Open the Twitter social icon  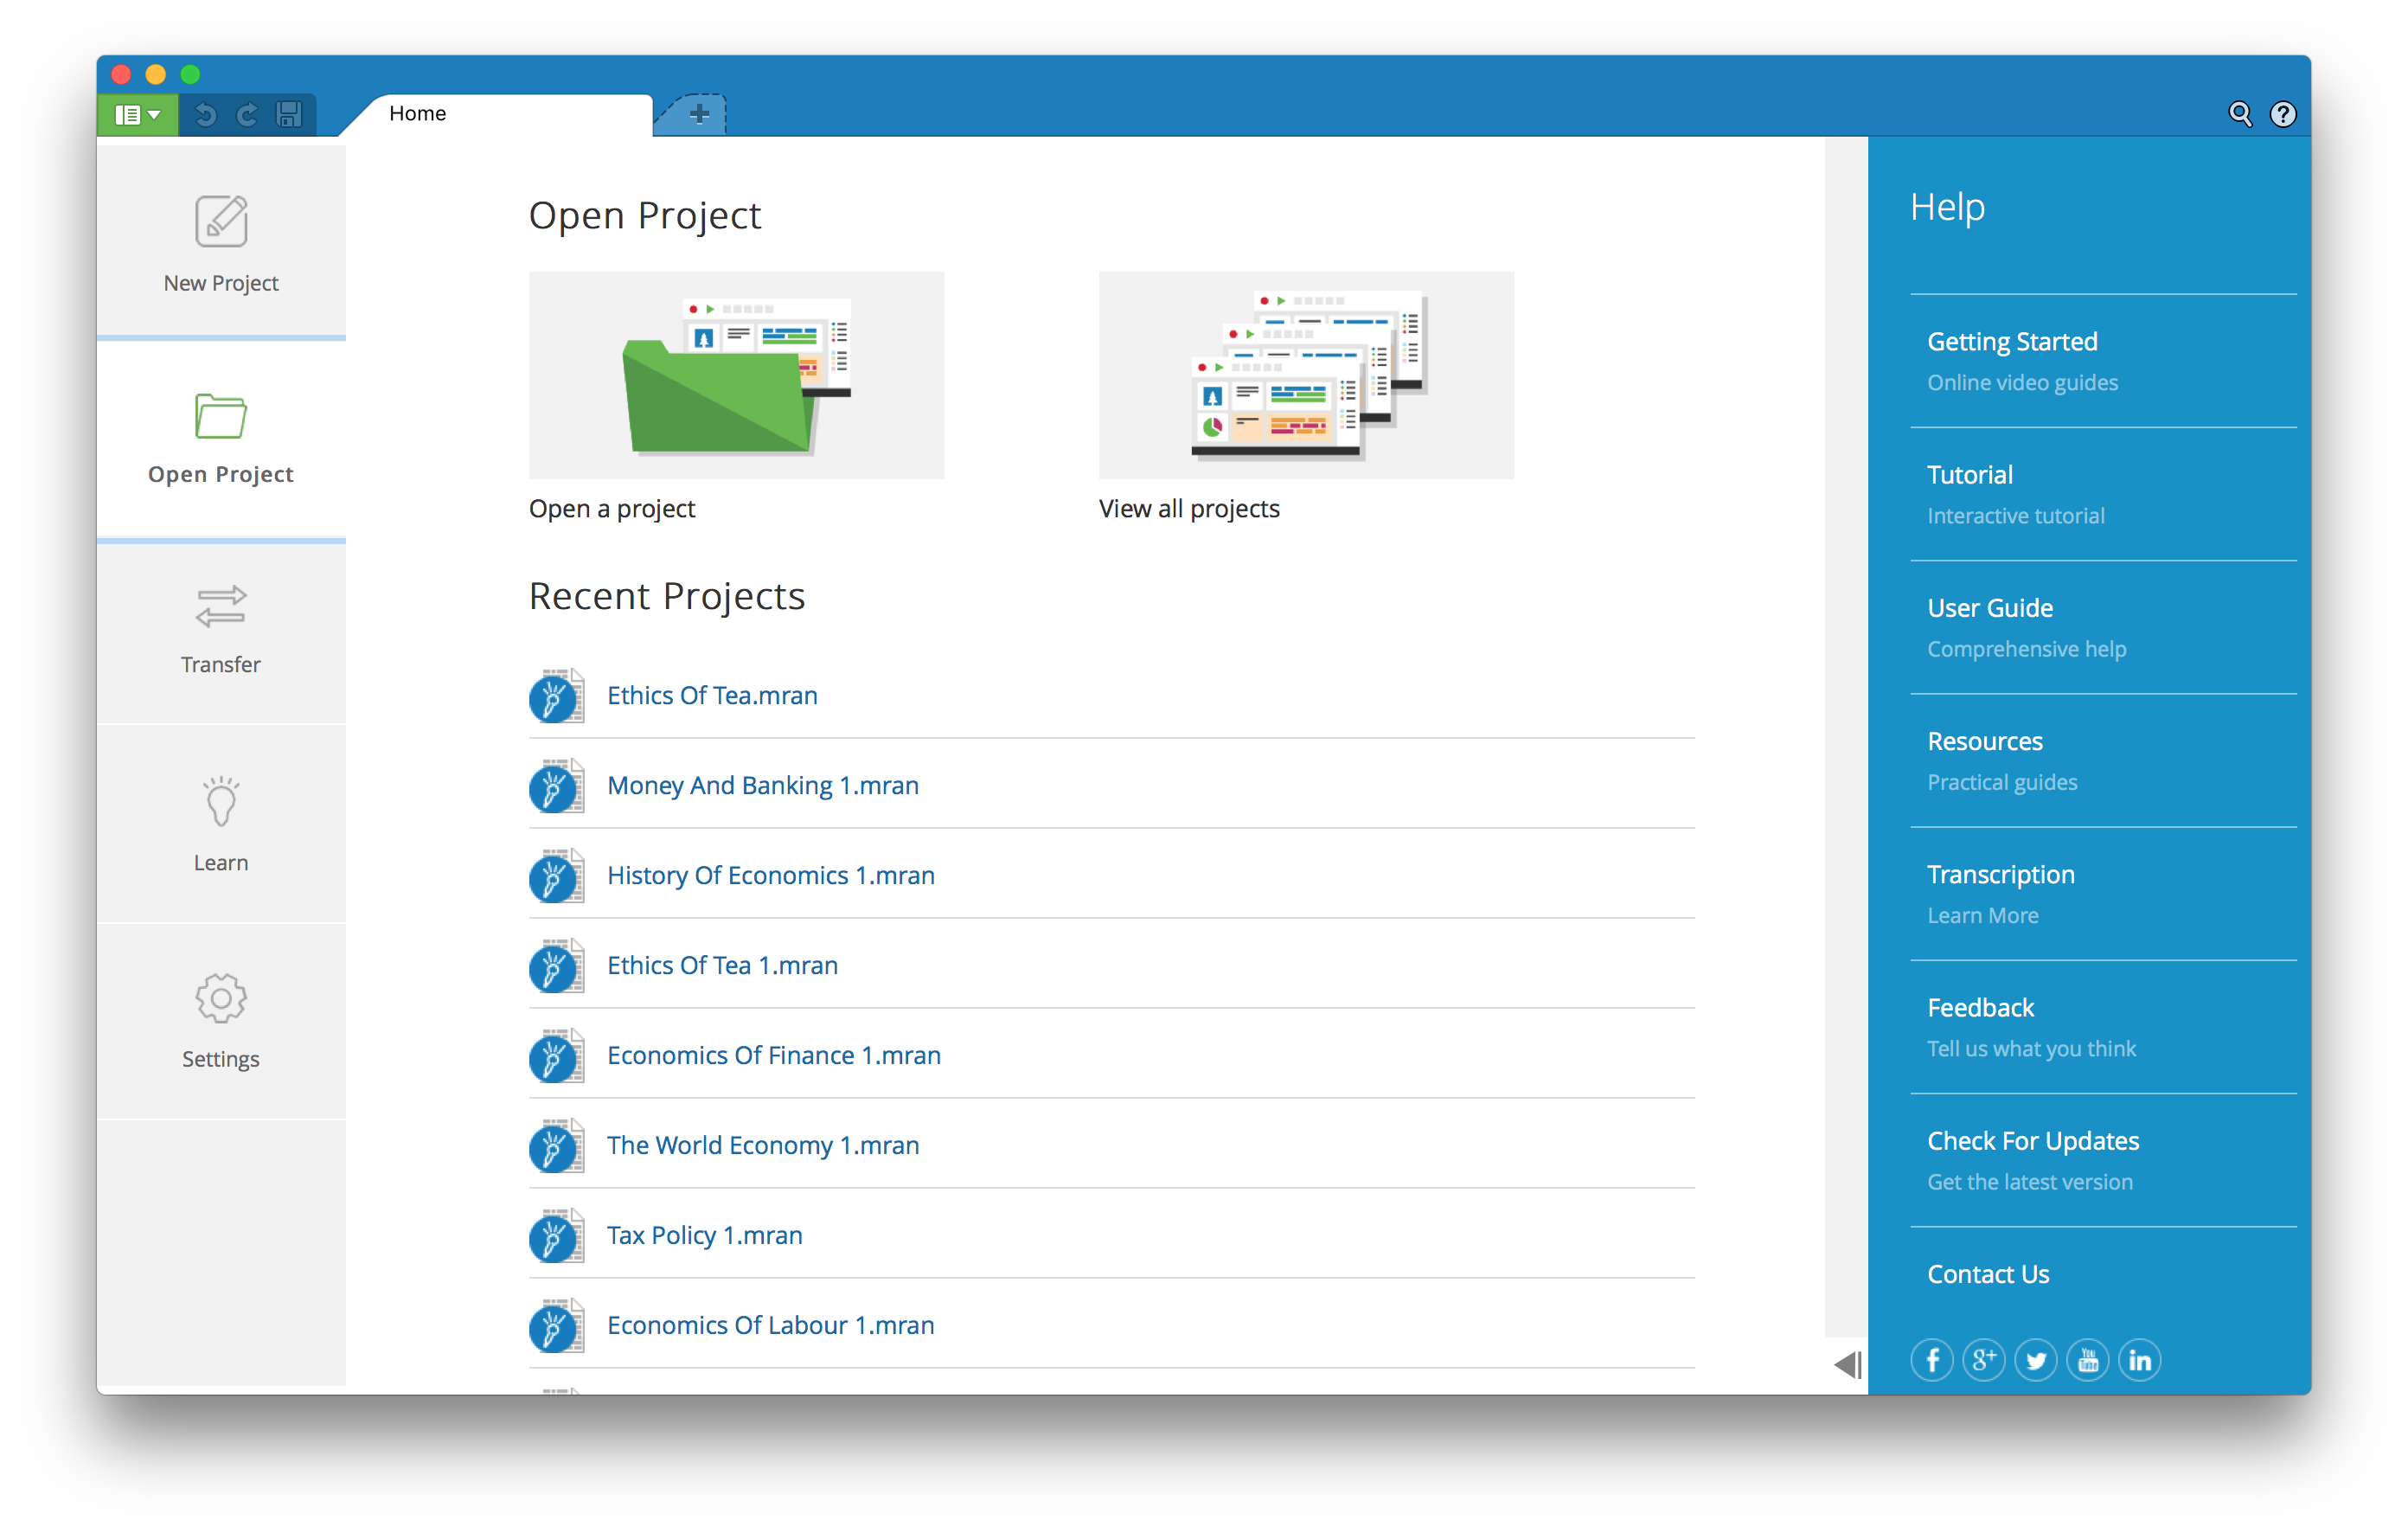[2035, 1360]
